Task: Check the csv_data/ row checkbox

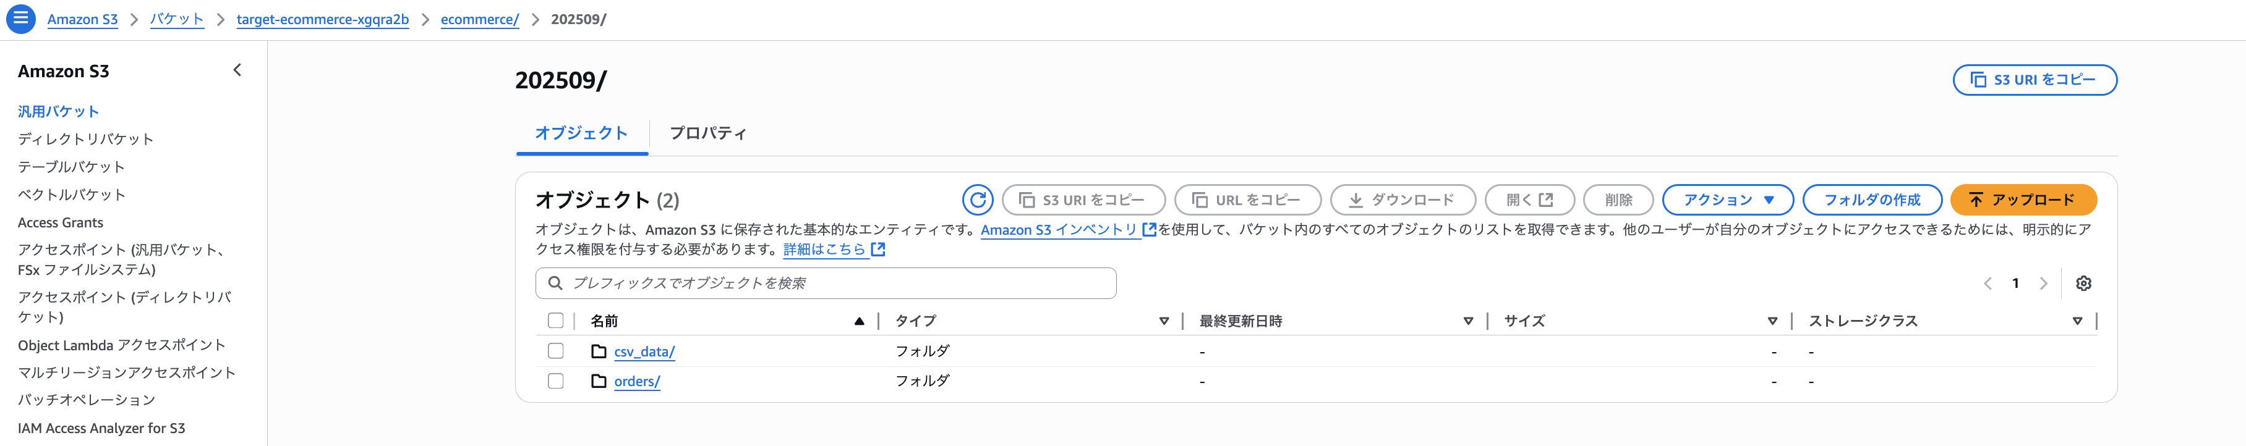Action: click(555, 351)
